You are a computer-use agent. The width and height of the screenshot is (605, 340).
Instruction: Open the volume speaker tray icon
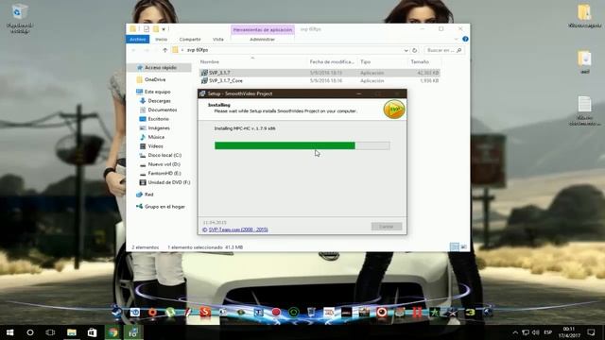coord(536,332)
